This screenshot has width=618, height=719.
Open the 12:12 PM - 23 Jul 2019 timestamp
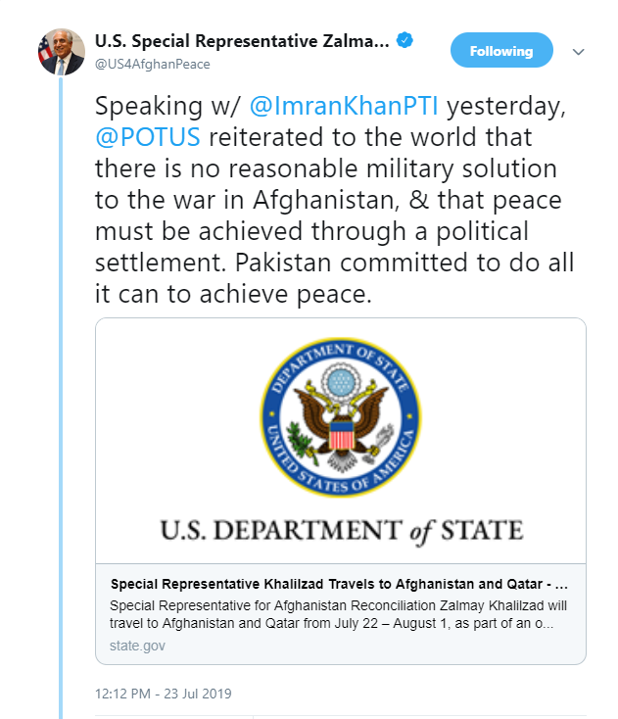click(164, 694)
